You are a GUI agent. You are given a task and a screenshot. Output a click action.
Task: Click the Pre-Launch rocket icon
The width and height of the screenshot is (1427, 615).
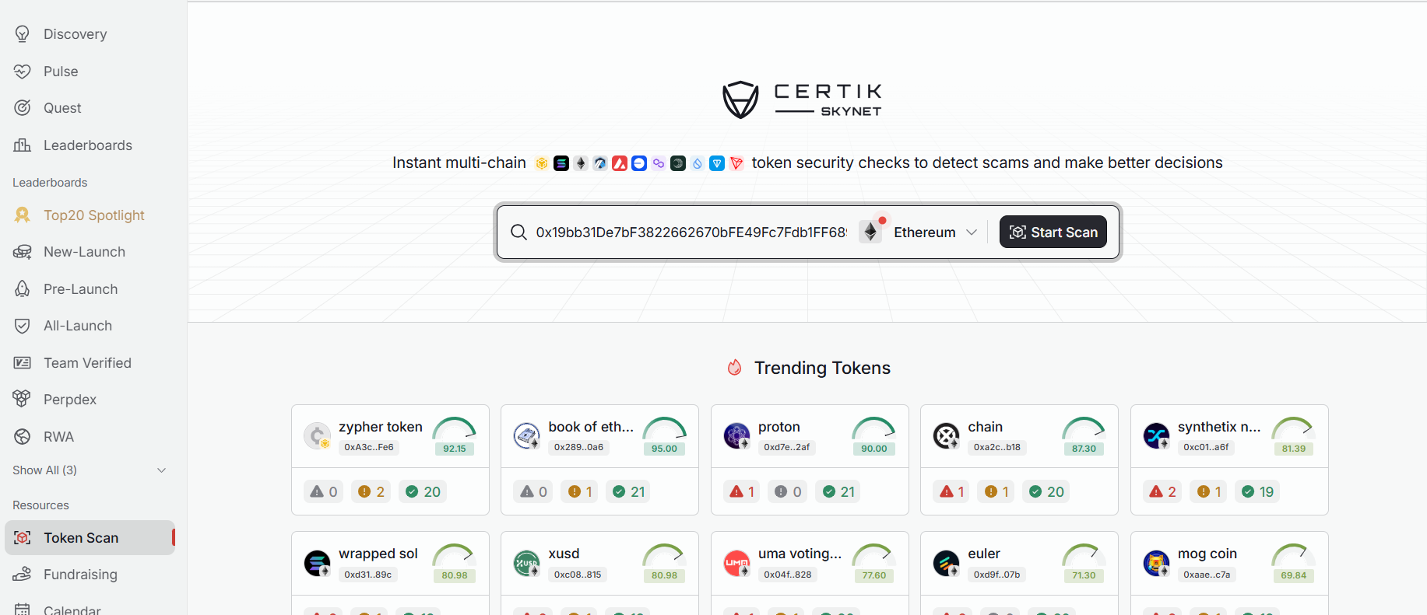click(23, 289)
